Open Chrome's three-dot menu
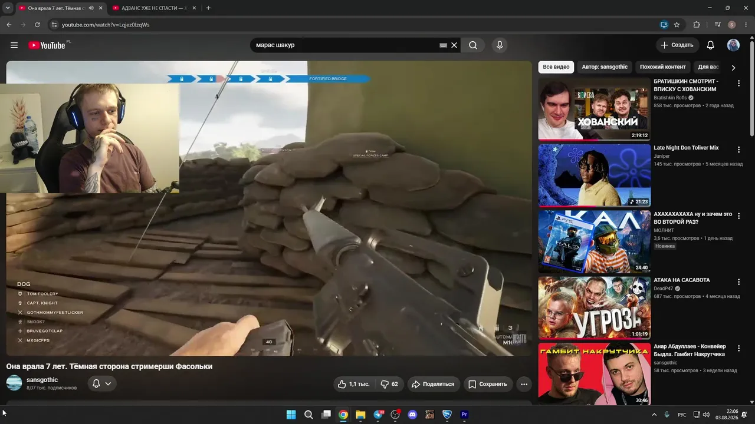 [x=746, y=25]
